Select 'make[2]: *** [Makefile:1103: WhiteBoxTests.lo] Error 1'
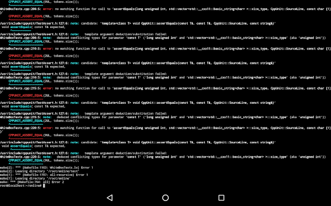The width and height of the screenshot is (331, 206). click(x=46, y=168)
